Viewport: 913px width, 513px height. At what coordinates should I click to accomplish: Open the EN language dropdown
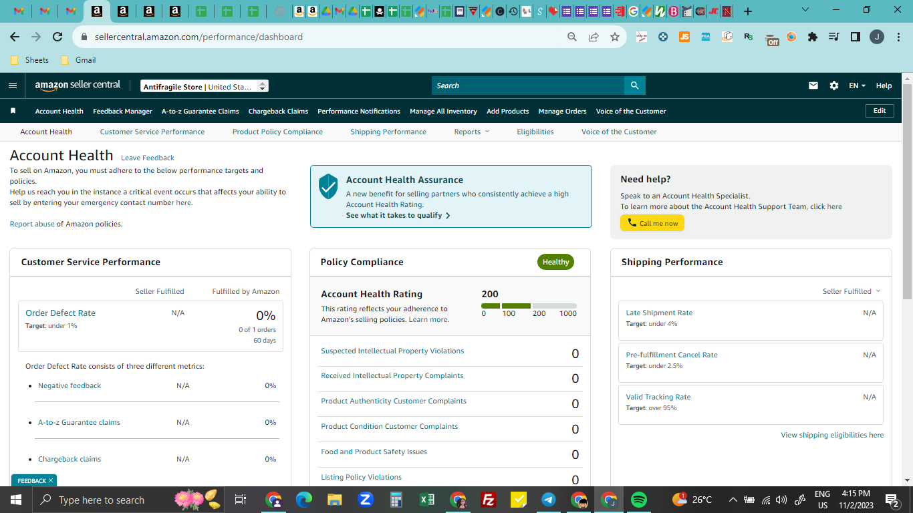point(857,85)
